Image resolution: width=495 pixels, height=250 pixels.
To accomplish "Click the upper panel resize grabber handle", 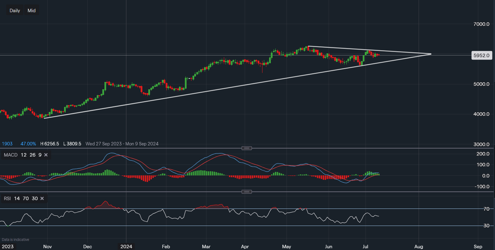I will (246, 148).
